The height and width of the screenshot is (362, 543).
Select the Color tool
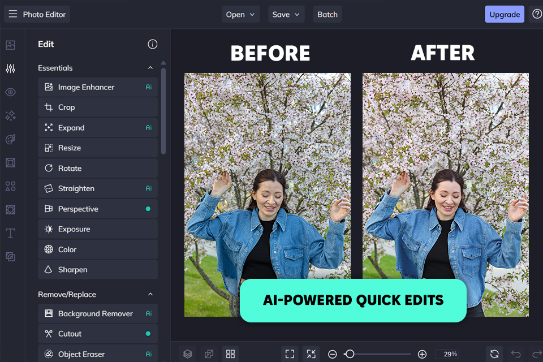[98, 249]
